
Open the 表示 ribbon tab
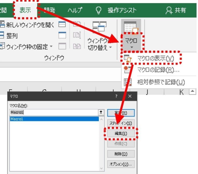click(x=25, y=10)
